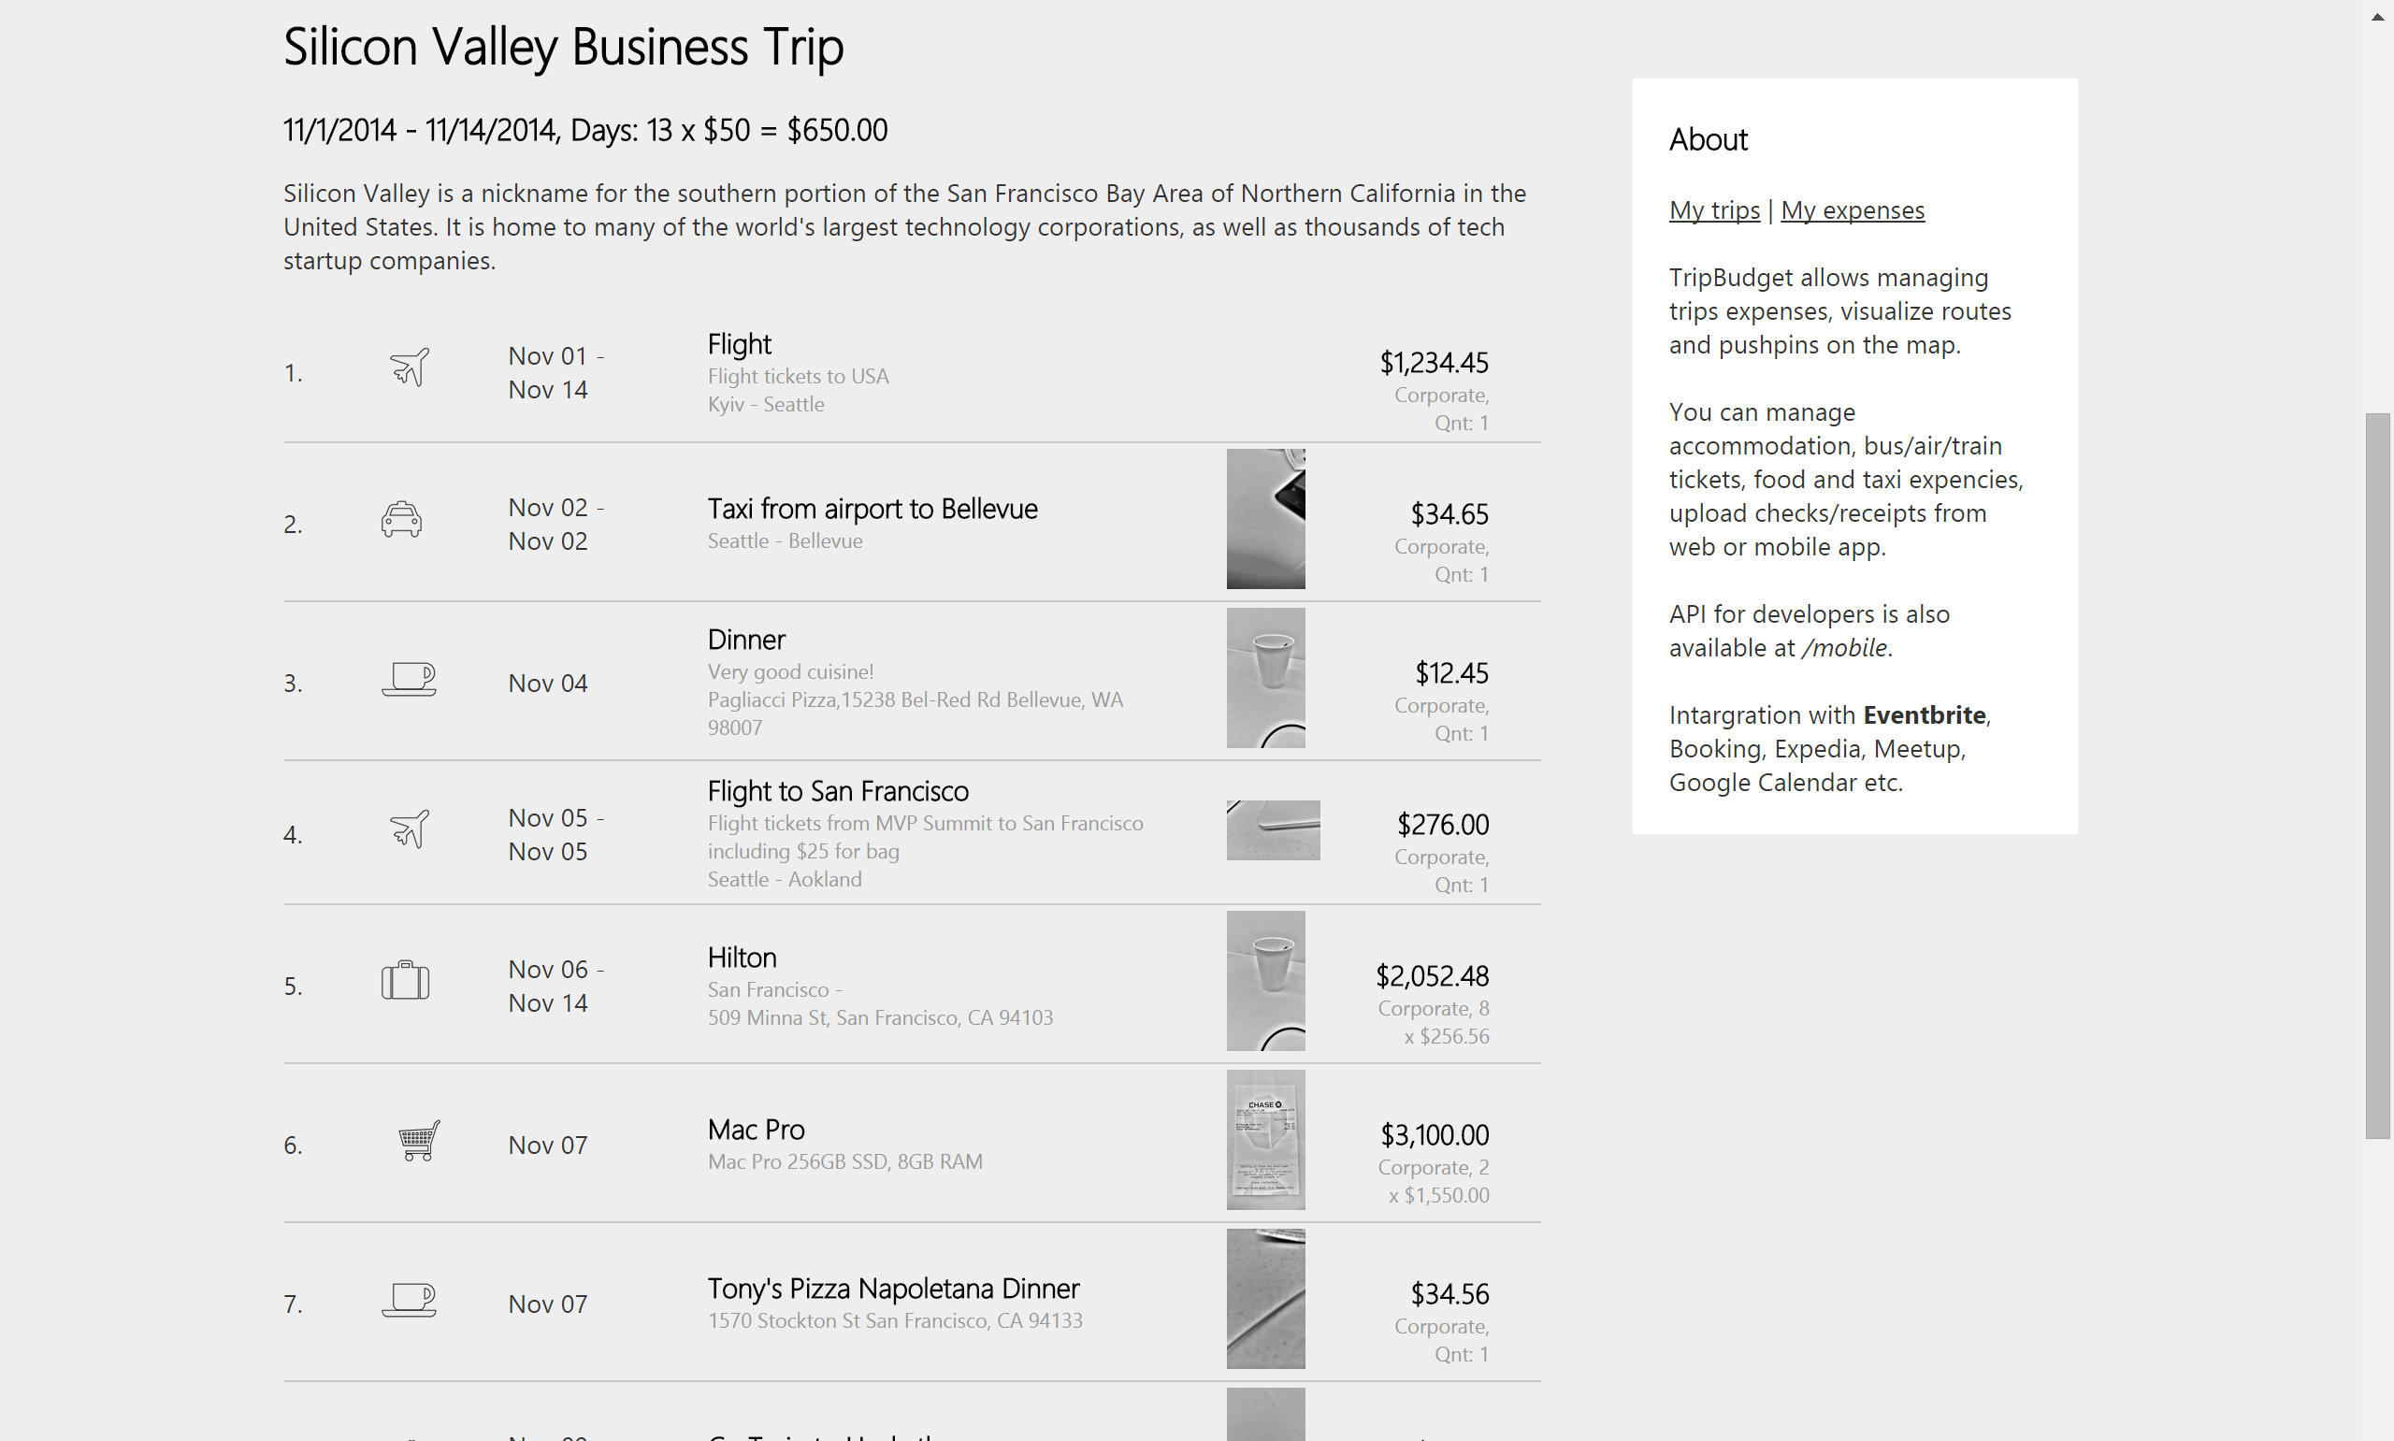This screenshot has height=1441, width=2394.
Task: Click the airplane icon for the Flight expense
Action: 409,368
